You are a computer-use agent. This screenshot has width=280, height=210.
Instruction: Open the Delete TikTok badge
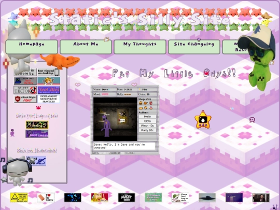tap(25, 90)
